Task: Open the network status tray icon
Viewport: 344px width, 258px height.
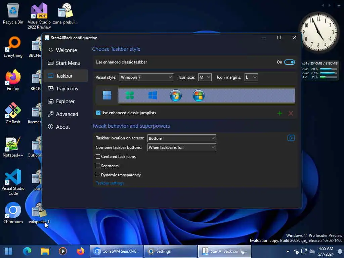Action: pos(304,251)
